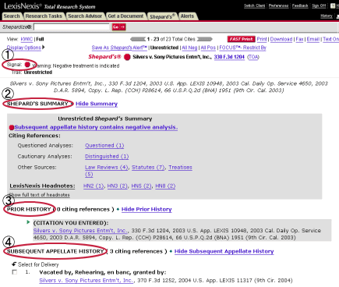Open the Statutes (7) link
Image resolution: width=339 pixels, height=287 pixels.
(x=148, y=168)
